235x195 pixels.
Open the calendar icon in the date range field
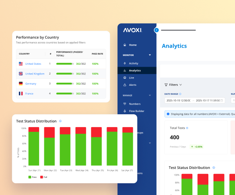[x=222, y=101]
